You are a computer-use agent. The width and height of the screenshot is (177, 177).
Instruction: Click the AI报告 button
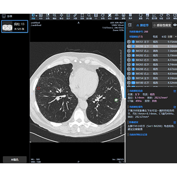[x=15, y=160]
